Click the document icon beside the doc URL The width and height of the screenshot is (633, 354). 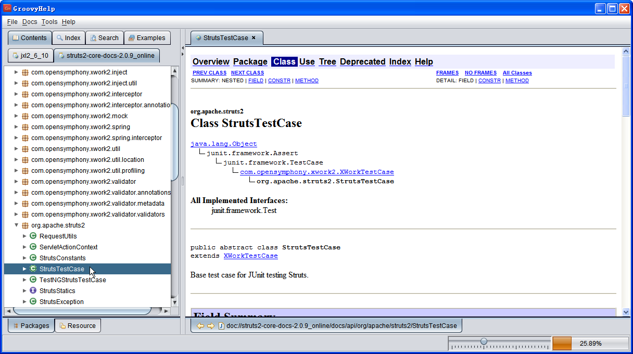click(221, 326)
